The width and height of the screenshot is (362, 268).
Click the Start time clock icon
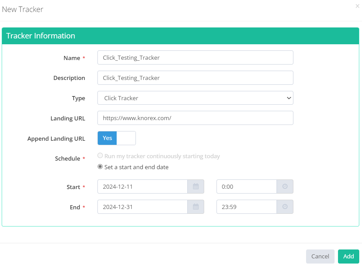pyautogui.click(x=285, y=187)
